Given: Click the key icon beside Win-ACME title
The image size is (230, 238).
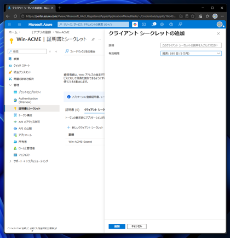Looking at the screenshot, I should coord(12,40).
